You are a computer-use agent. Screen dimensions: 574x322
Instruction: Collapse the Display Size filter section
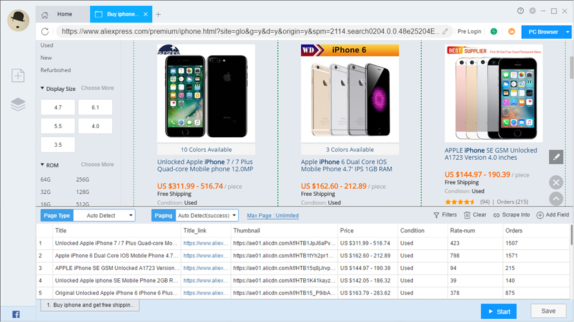click(42, 88)
